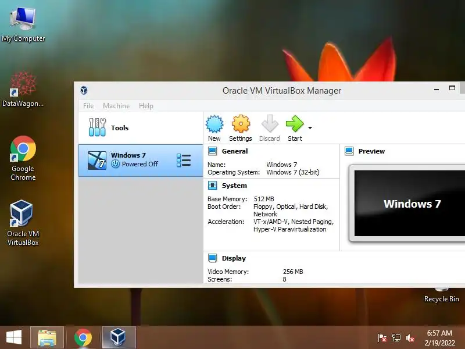465x349 pixels.
Task: Click the System section chip icon
Action: point(212,186)
